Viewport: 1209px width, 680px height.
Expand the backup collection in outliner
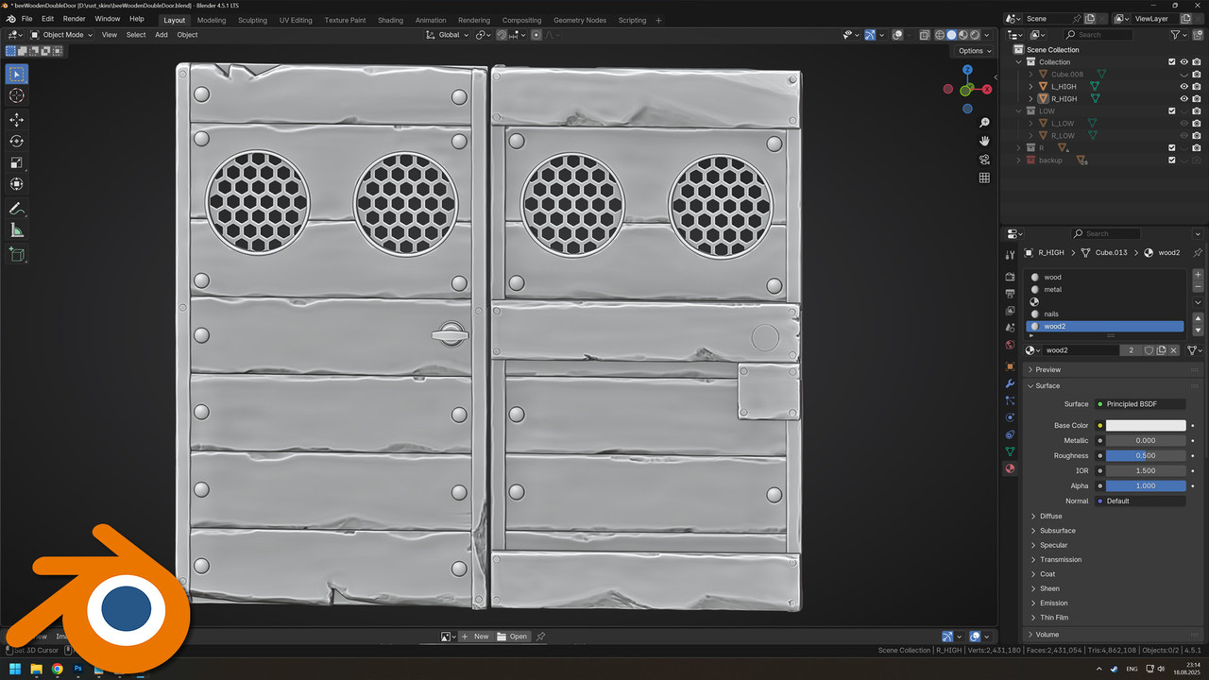coord(1018,161)
